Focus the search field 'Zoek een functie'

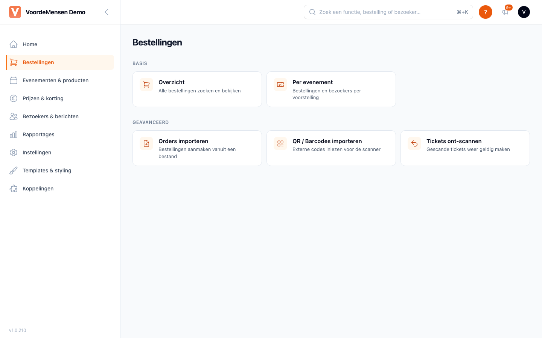(x=388, y=12)
